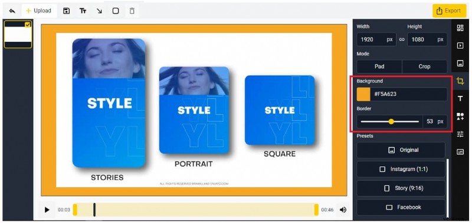Select the Facebook preset
This screenshot has height=223, width=472.
(x=401, y=207)
